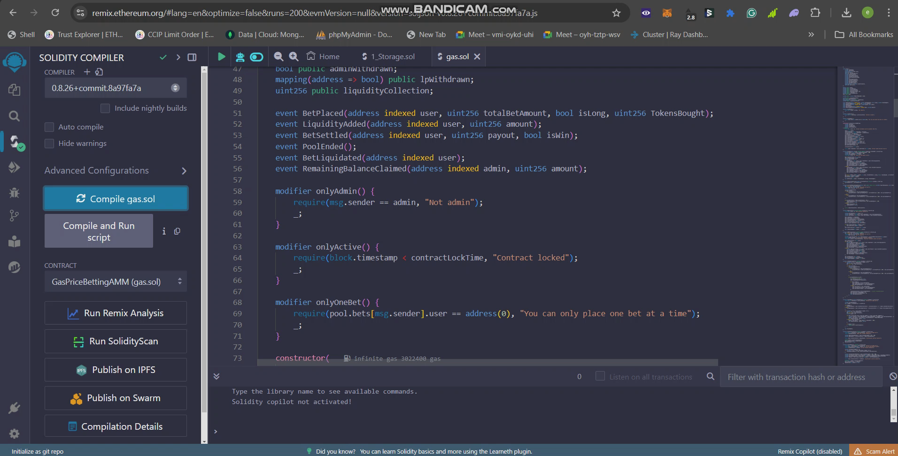Expand the Solidity Compiler panel arrow
The height and width of the screenshot is (456, 898).
[178, 57]
